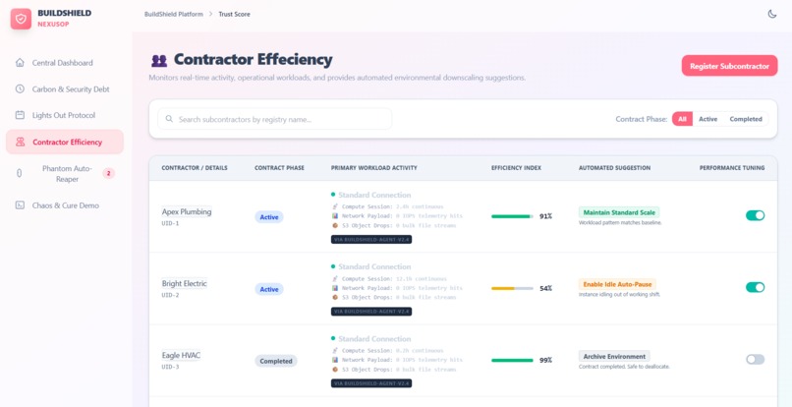Click Trust Score breadcrumb
The width and height of the screenshot is (792, 407).
pyautogui.click(x=235, y=14)
